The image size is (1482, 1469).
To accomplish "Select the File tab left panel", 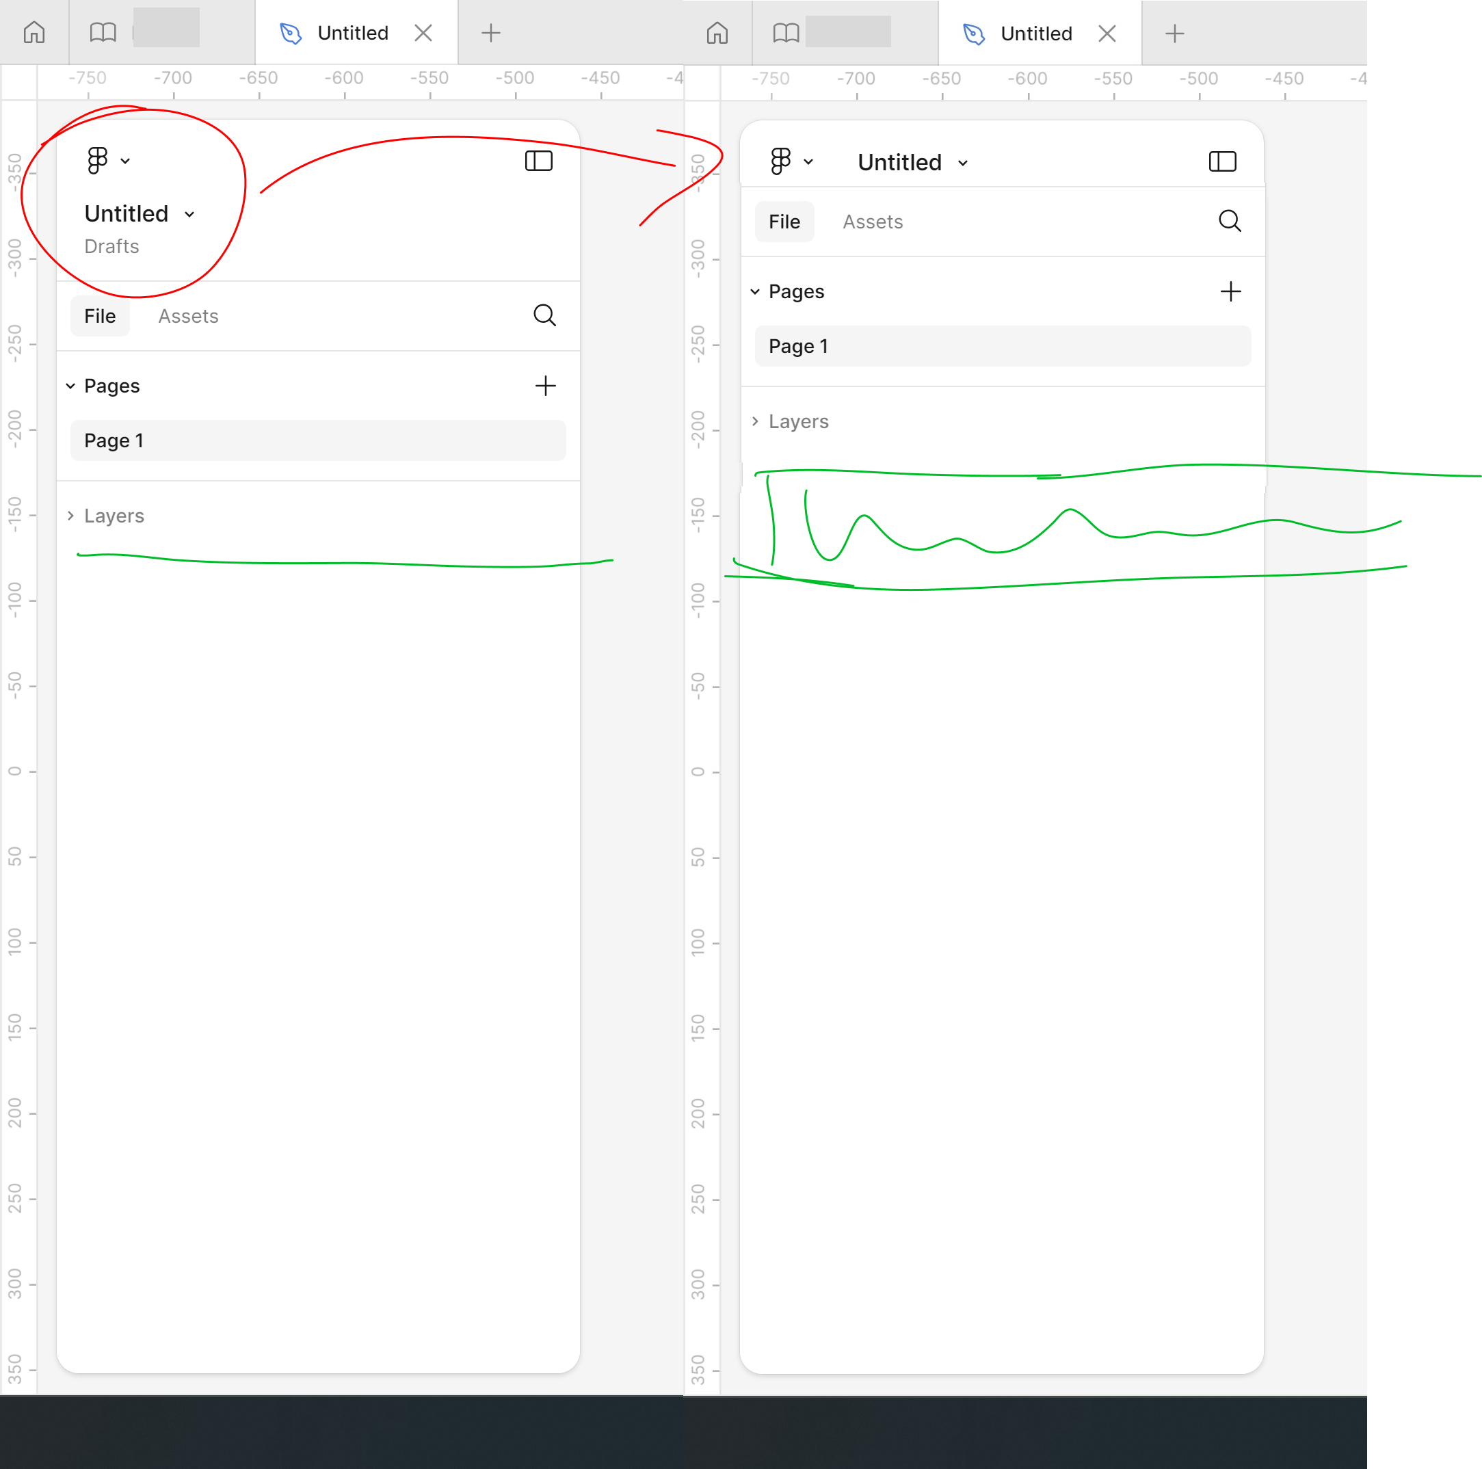I will coord(100,316).
